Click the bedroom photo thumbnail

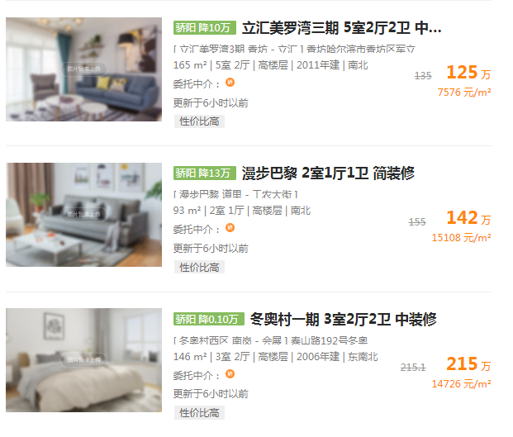[x=83, y=360]
